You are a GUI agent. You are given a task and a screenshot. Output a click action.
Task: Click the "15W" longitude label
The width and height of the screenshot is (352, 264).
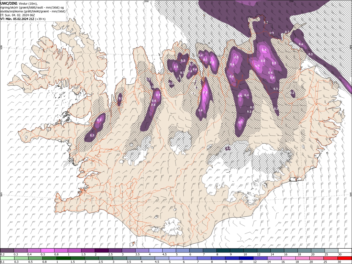pyautogui.click(x=291, y=1)
